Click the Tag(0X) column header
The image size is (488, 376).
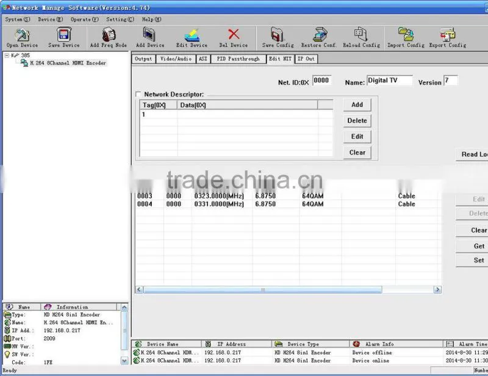click(159, 105)
